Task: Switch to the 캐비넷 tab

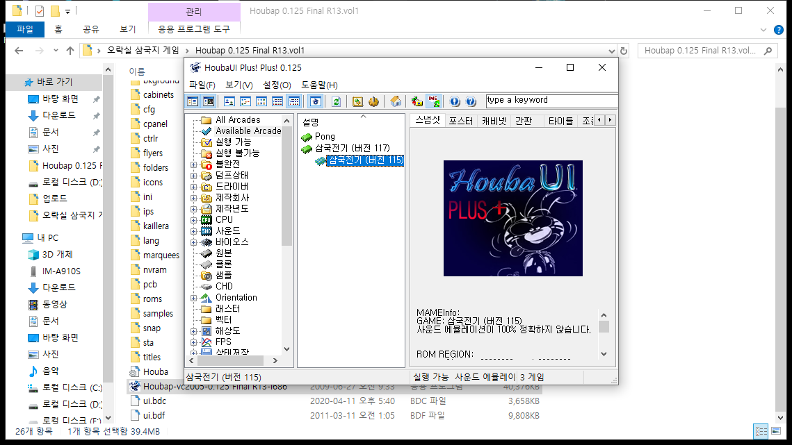Action: point(494,121)
